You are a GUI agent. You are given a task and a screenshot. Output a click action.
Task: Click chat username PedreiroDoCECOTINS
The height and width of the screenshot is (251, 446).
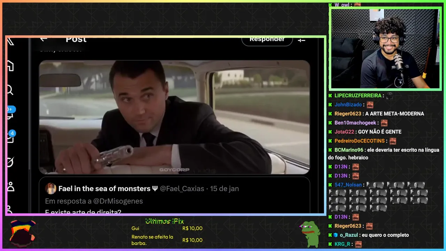[x=360, y=141]
